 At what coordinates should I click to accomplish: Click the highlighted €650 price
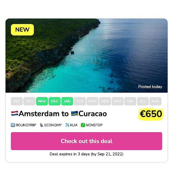pos(151,114)
